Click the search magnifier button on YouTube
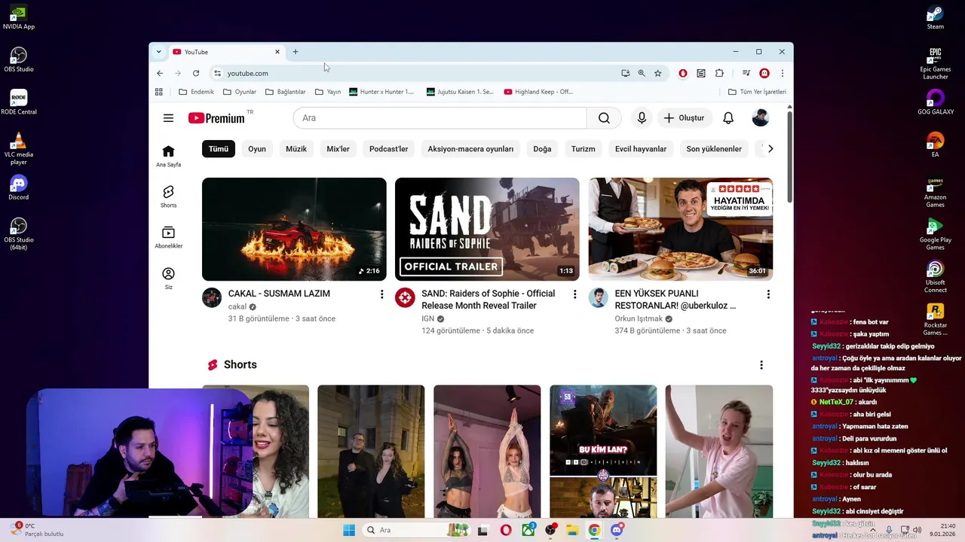 604,118
